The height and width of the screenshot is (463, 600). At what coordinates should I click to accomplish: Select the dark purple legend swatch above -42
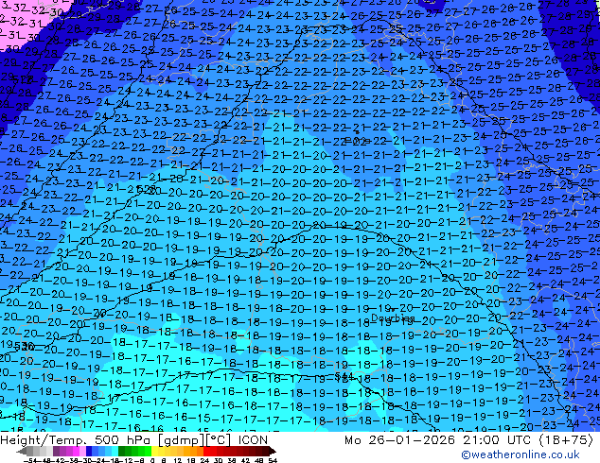click(56, 451)
